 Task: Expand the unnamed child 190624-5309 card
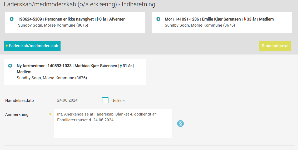(x=12, y=19)
